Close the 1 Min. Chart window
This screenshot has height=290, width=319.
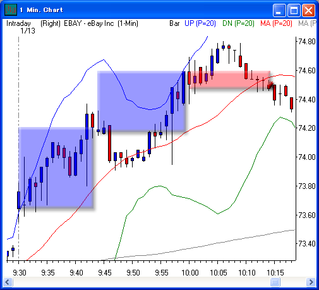[x=308, y=10]
